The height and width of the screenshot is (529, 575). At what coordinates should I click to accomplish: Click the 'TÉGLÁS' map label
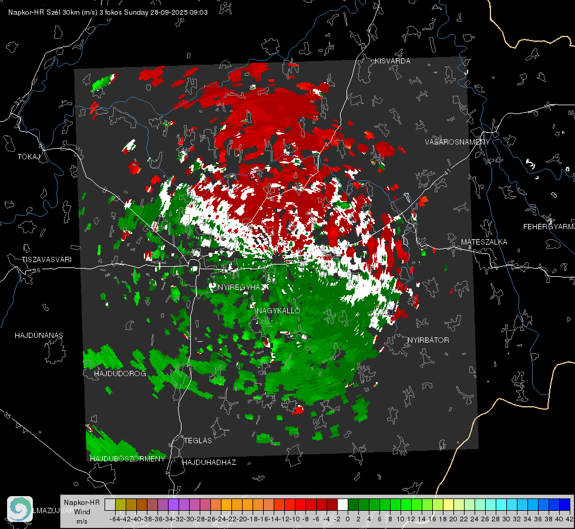point(198,441)
